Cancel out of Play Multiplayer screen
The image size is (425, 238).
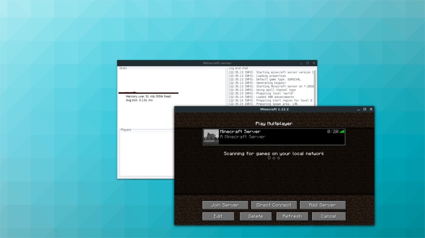[329, 216]
